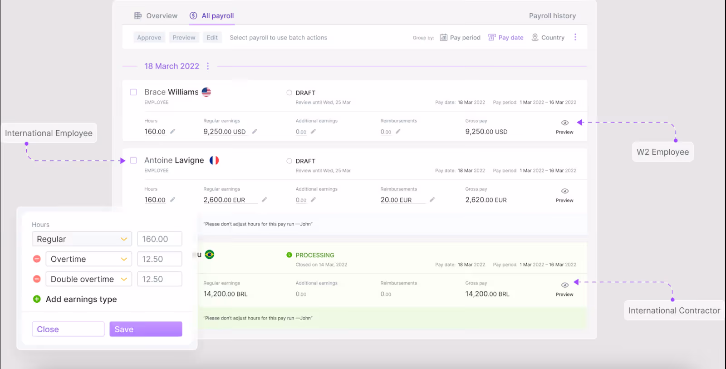
Task: Click the Overtime 12.50 hours field
Action: pos(160,259)
